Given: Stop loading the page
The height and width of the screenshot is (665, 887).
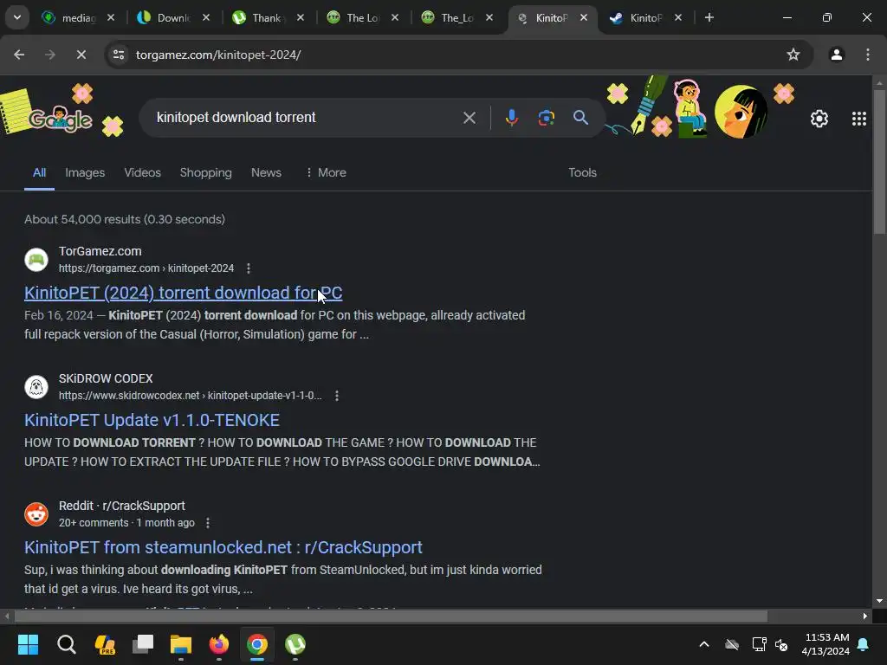Looking at the screenshot, I should (x=81, y=55).
